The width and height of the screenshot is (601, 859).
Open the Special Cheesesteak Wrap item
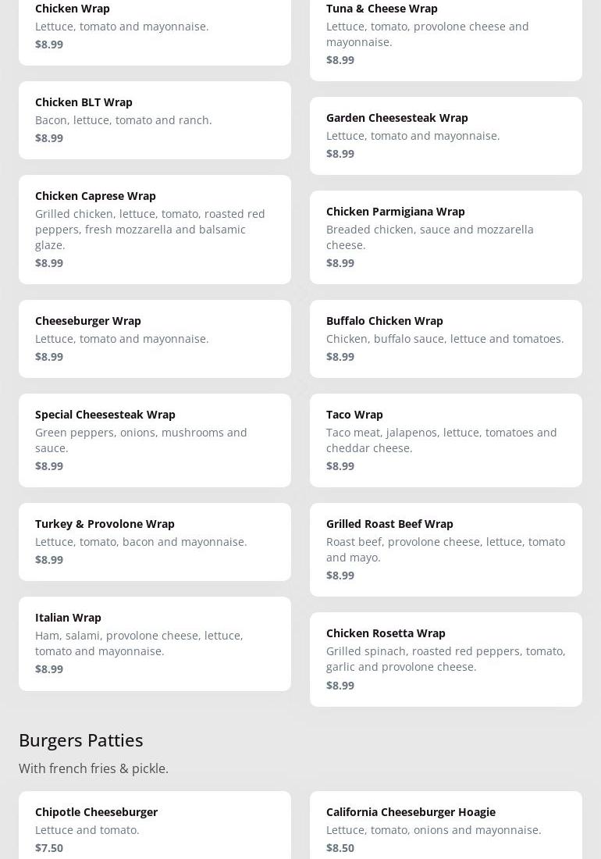(x=155, y=440)
